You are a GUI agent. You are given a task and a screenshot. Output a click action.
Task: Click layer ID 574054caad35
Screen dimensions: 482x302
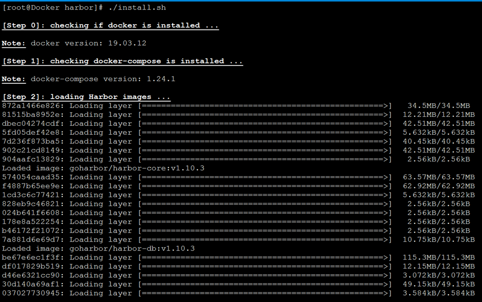[31, 177]
